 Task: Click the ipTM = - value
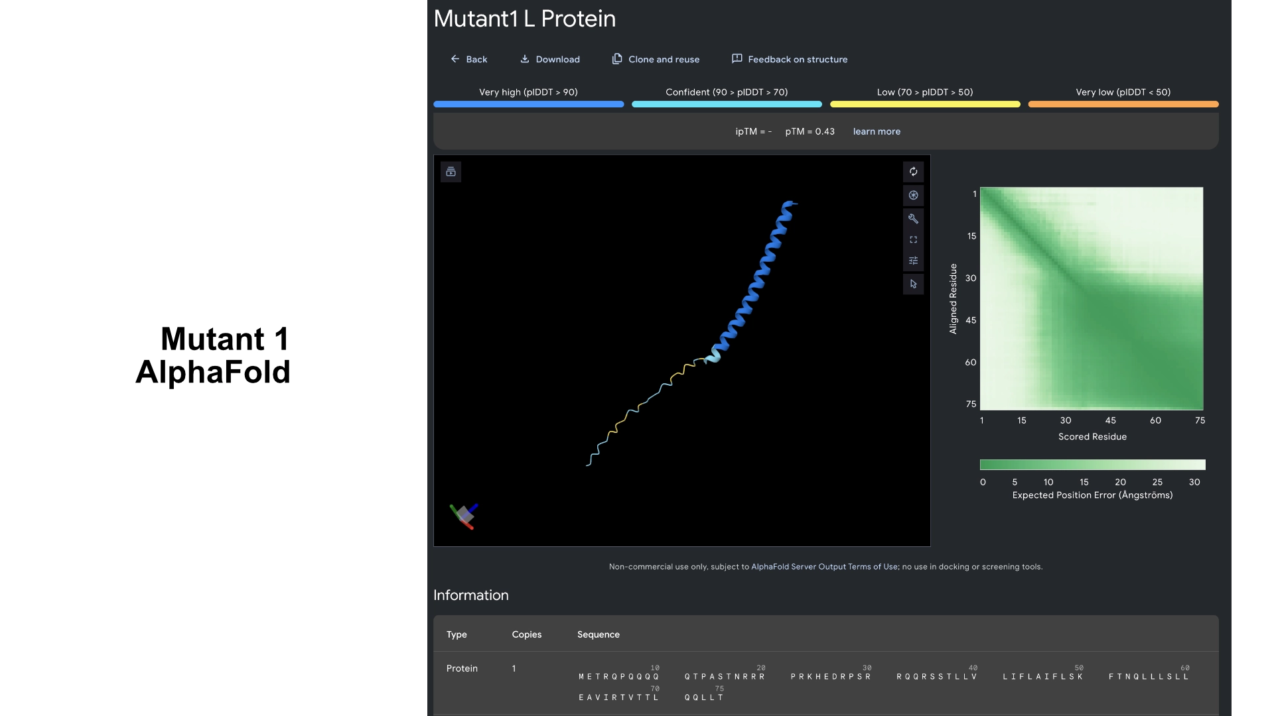[x=753, y=131]
